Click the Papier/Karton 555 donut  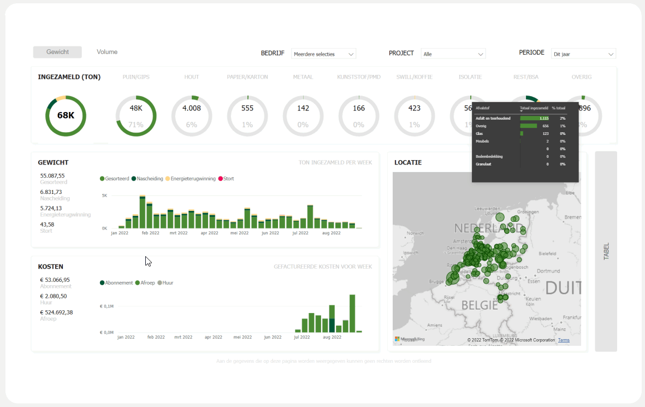coord(247,116)
